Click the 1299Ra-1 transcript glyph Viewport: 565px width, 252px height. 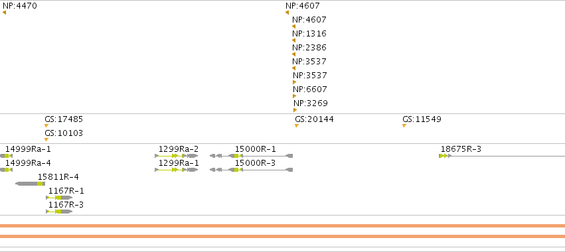[176, 170]
